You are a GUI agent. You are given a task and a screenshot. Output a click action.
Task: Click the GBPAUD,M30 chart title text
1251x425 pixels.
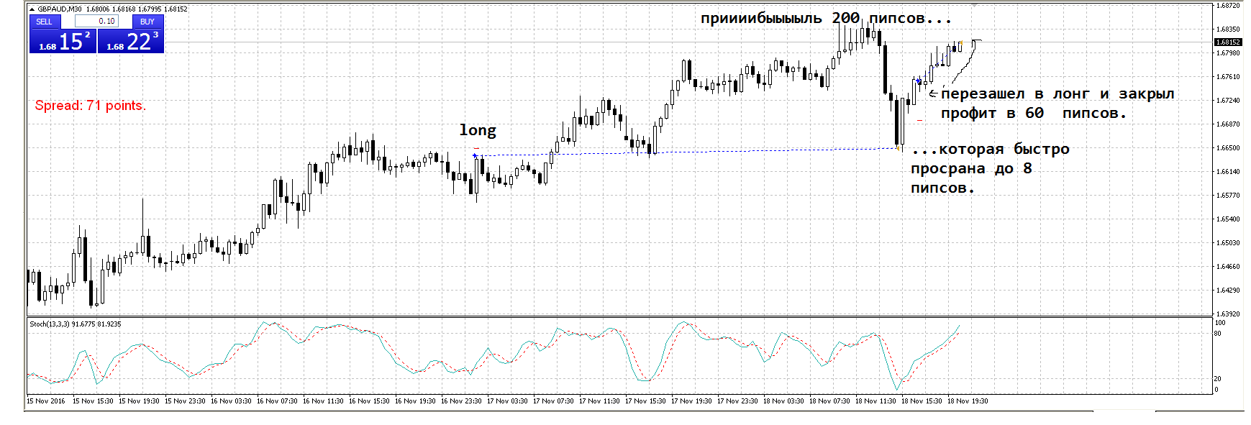(60, 9)
